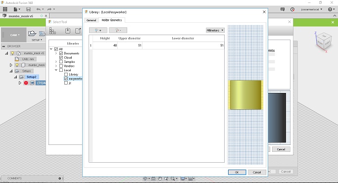Viewport: 338px width, 183px height.
Task: Expand the Vendors library node
Action: [x=56, y=66]
